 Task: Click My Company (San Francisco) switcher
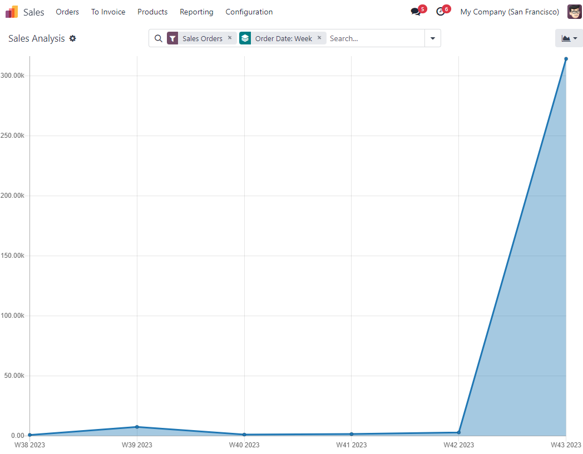510,12
